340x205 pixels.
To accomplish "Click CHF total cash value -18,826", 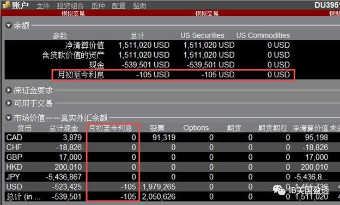I will pos(69,147).
